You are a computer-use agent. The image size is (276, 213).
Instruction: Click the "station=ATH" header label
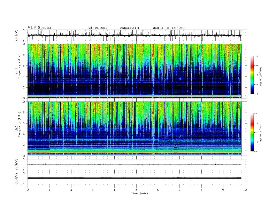[129, 28]
